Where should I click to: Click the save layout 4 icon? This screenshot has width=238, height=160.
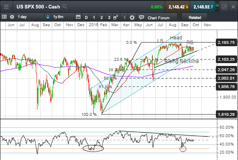(115, 17)
